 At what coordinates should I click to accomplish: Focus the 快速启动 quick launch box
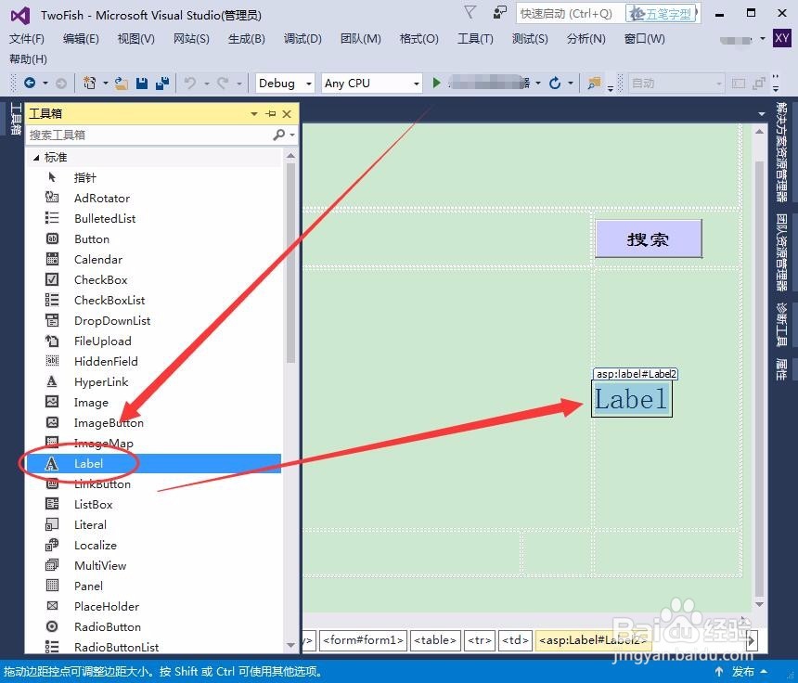(570, 13)
